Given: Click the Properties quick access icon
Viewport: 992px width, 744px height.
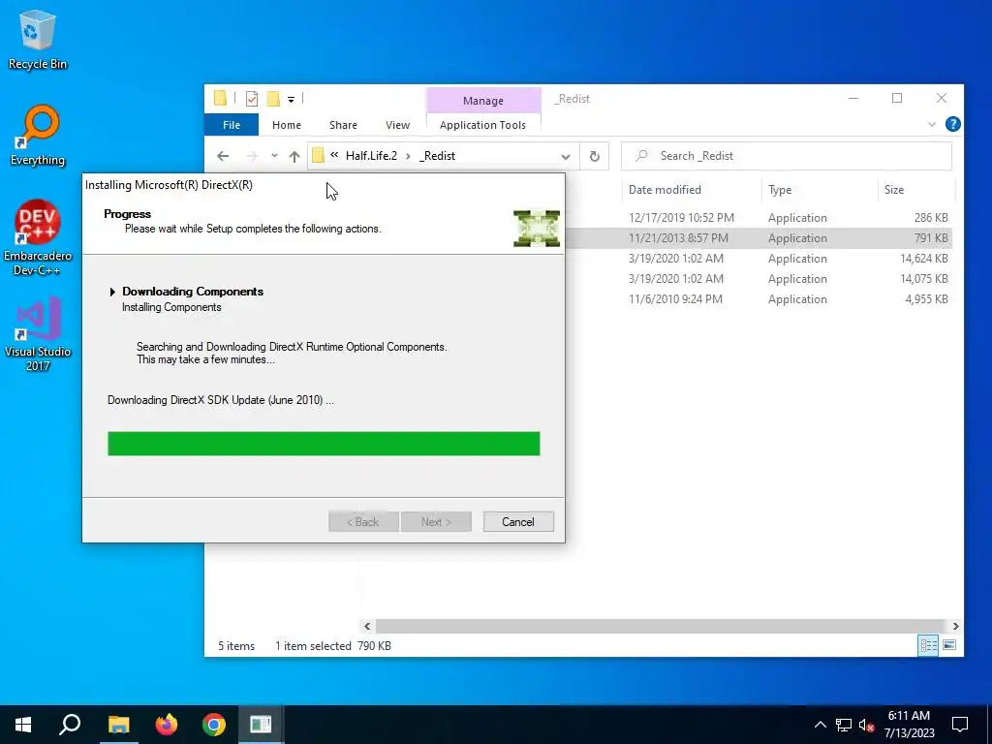Looking at the screenshot, I should [x=252, y=99].
